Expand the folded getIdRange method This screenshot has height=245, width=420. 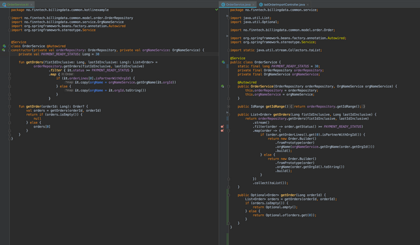pyautogui.click(x=228, y=107)
